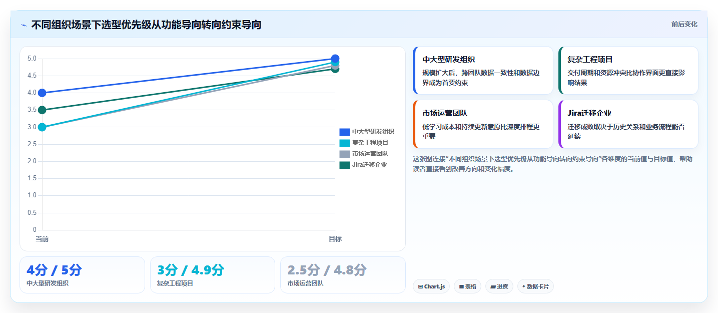Viewport: 718px width, 313px height.
Task: Click the icon in the 进度 tag
Action: pyautogui.click(x=493, y=287)
